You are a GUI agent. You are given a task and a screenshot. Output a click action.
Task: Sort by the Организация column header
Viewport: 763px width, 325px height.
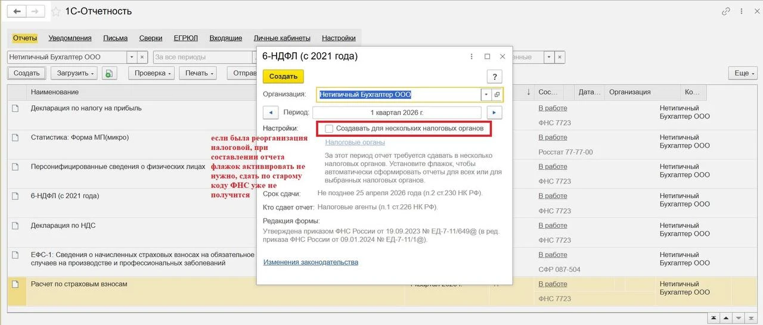point(642,92)
